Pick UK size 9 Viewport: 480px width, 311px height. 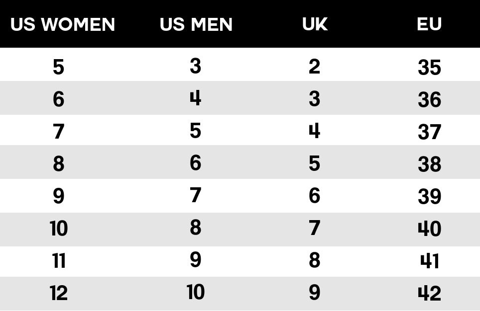click(x=314, y=293)
